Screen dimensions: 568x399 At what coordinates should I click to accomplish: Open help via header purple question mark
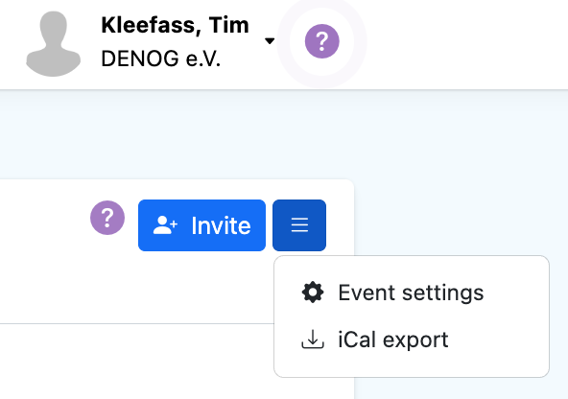coord(322,41)
